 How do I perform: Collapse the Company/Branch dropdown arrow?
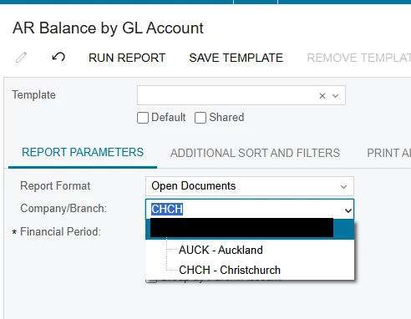coord(348,210)
